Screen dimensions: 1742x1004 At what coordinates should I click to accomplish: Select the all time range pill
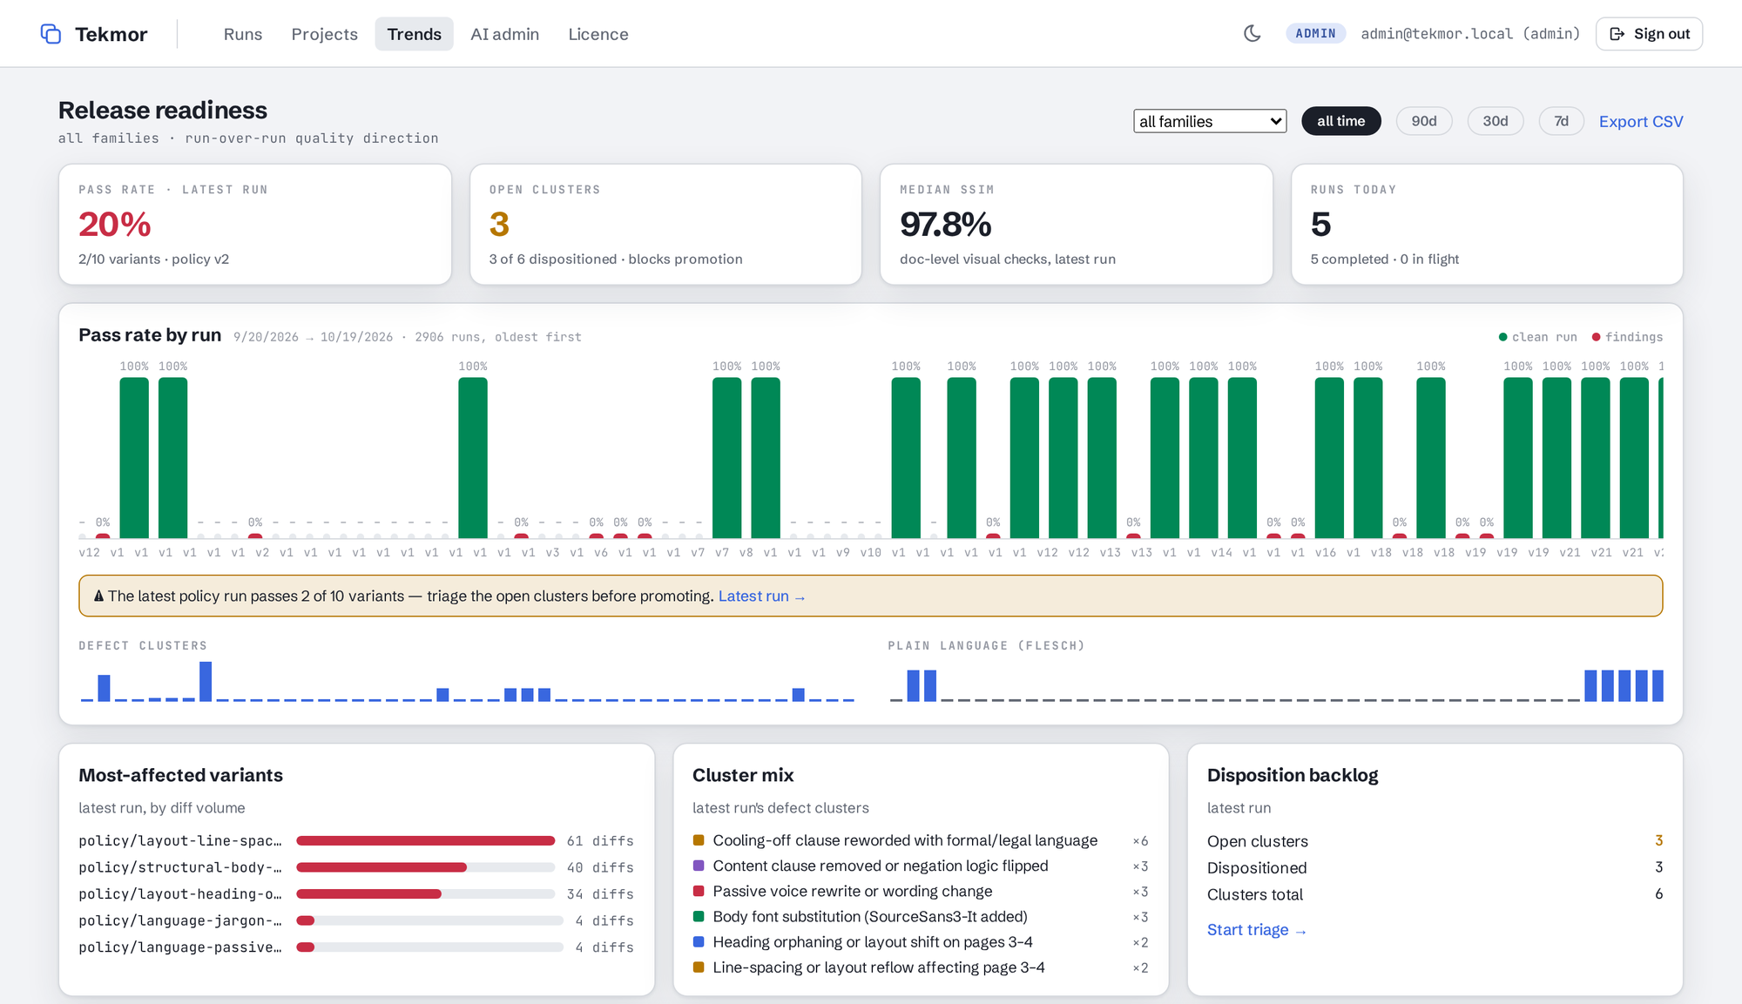1340,121
